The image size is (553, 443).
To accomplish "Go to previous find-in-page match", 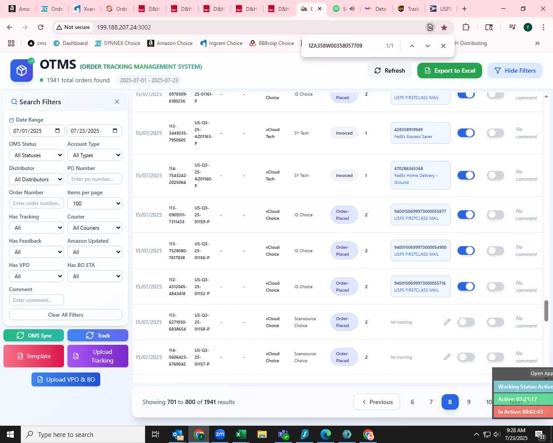I will coord(412,46).
